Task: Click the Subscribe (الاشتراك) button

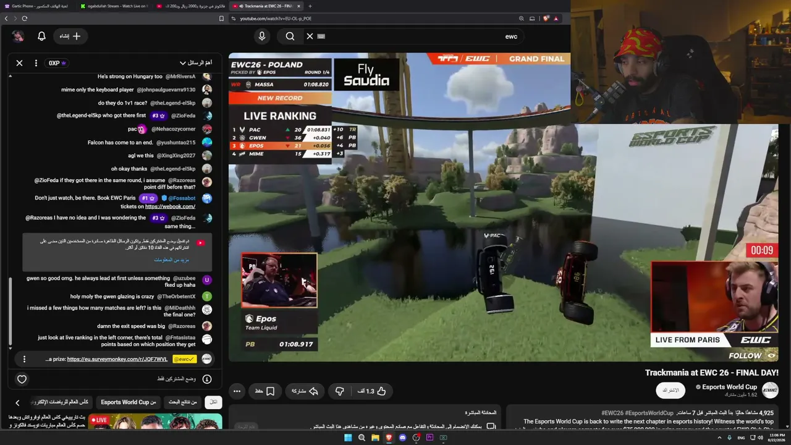Action: point(670,391)
